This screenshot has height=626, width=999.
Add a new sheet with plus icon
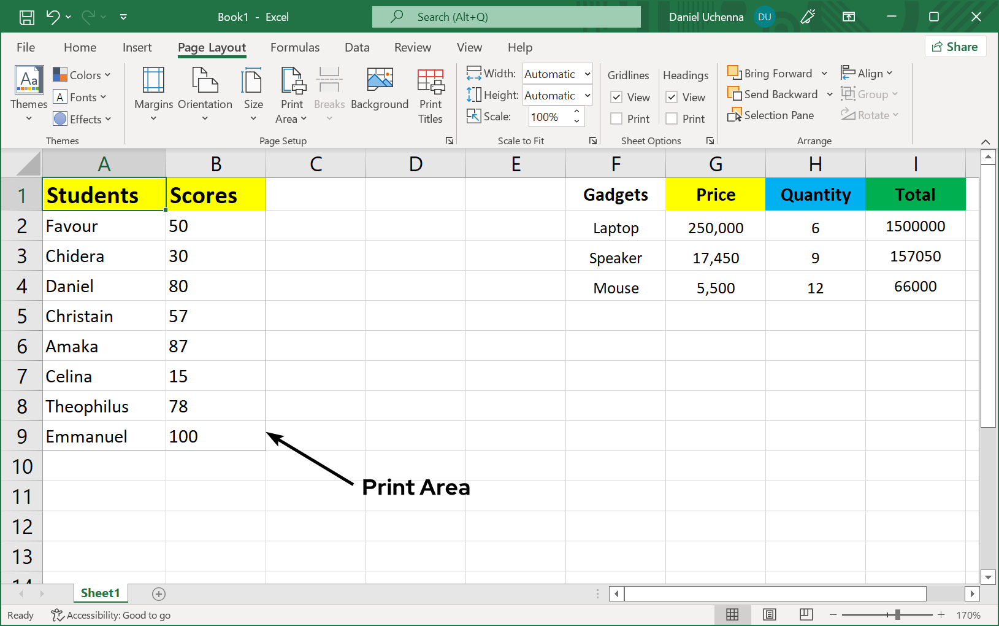click(159, 593)
